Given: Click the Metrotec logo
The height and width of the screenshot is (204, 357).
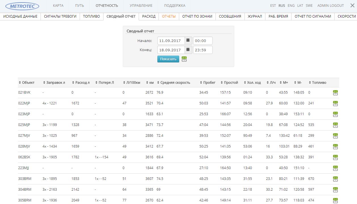Looking at the screenshot, I should point(23,6).
